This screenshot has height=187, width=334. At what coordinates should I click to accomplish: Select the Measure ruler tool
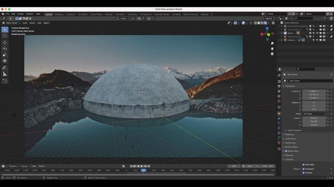(5, 74)
